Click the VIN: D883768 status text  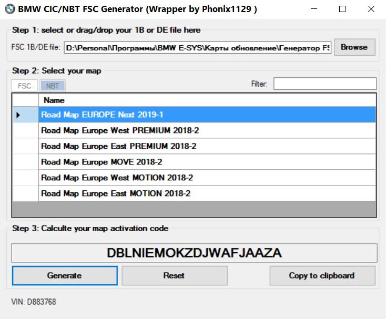tap(34, 302)
